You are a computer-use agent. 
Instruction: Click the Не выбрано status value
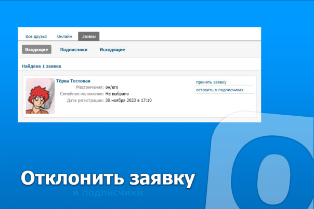(117, 94)
